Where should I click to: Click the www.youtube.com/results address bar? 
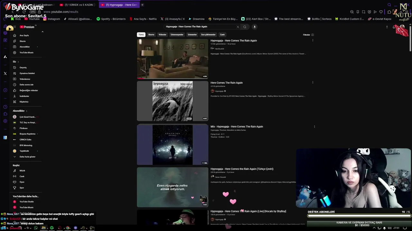click(61, 12)
